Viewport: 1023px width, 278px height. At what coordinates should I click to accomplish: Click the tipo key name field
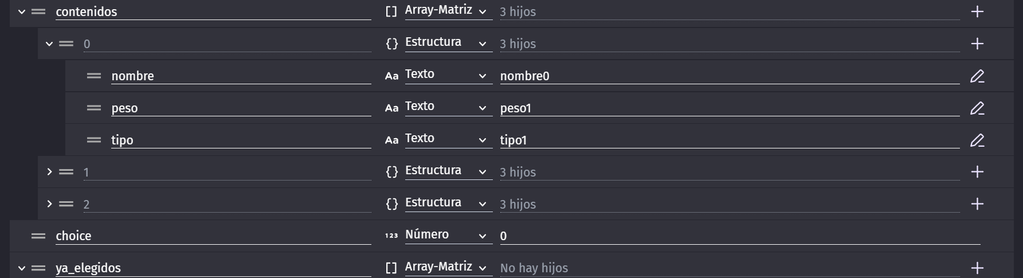(x=241, y=140)
